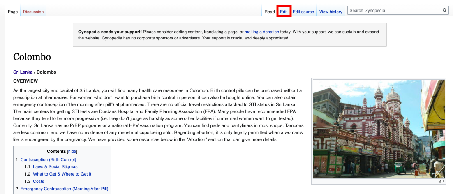This screenshot has height=194, width=453.
Task: Open the View history tab
Action: point(331,12)
